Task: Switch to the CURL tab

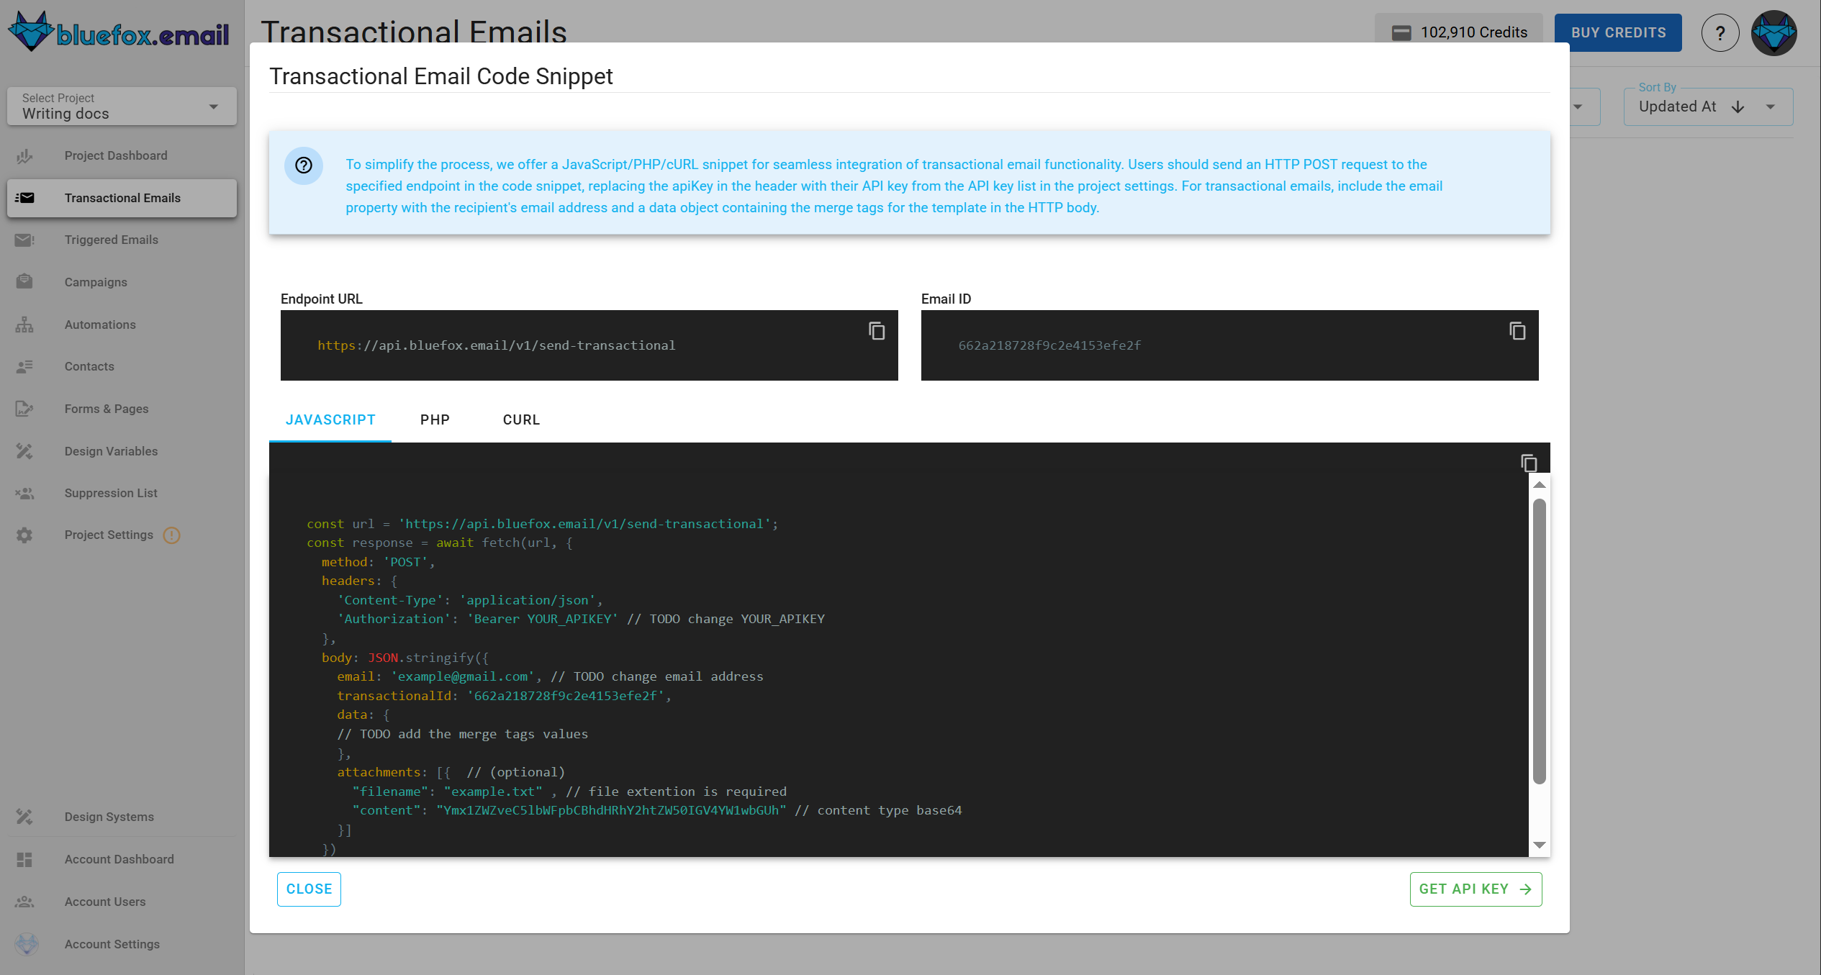Action: (520, 420)
